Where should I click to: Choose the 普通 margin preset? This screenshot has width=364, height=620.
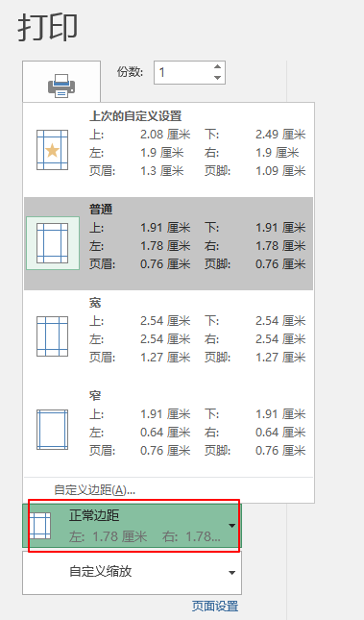[168, 243]
